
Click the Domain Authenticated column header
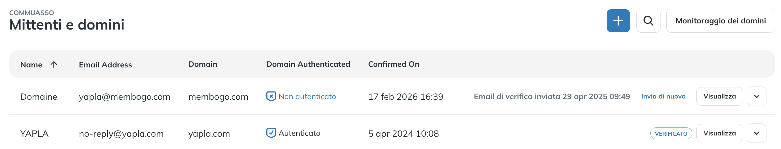coord(308,64)
